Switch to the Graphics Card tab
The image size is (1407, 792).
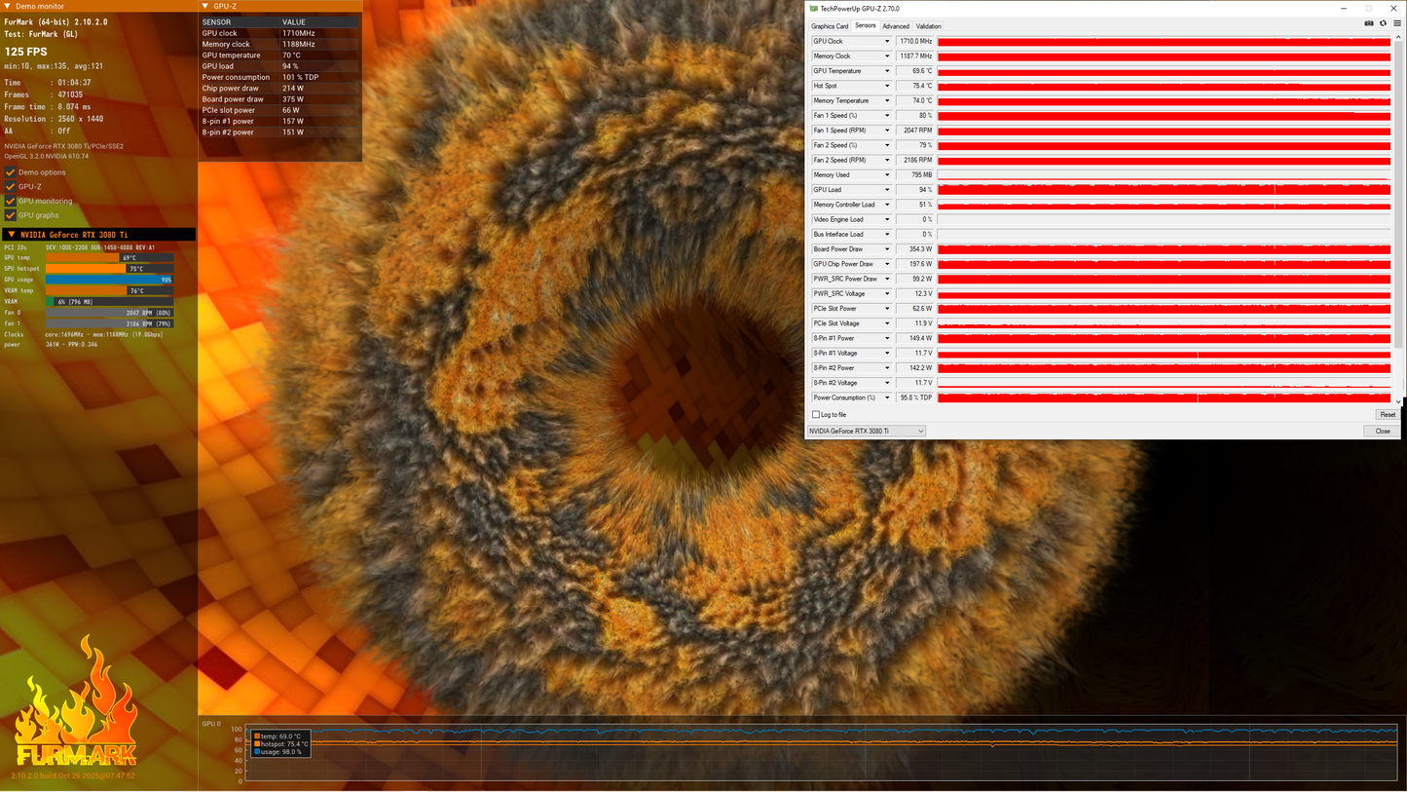(x=830, y=26)
